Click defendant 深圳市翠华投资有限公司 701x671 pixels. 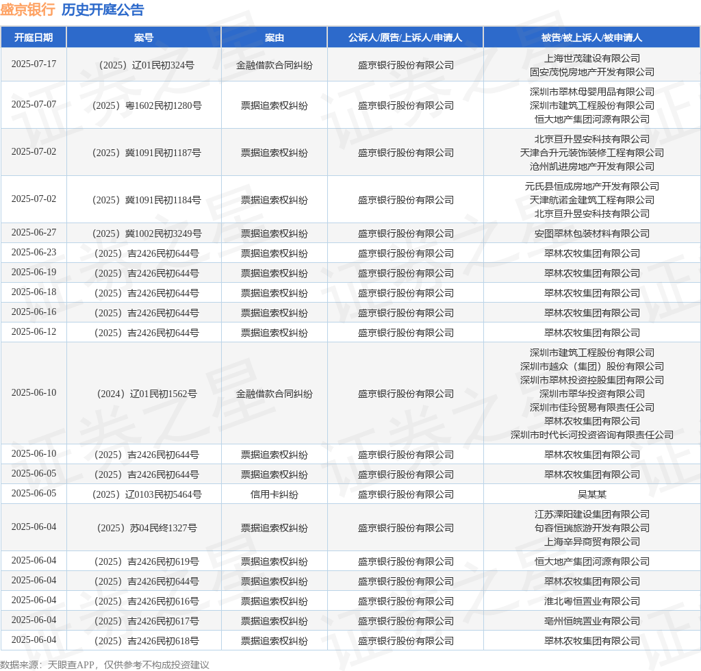pyautogui.click(x=592, y=394)
